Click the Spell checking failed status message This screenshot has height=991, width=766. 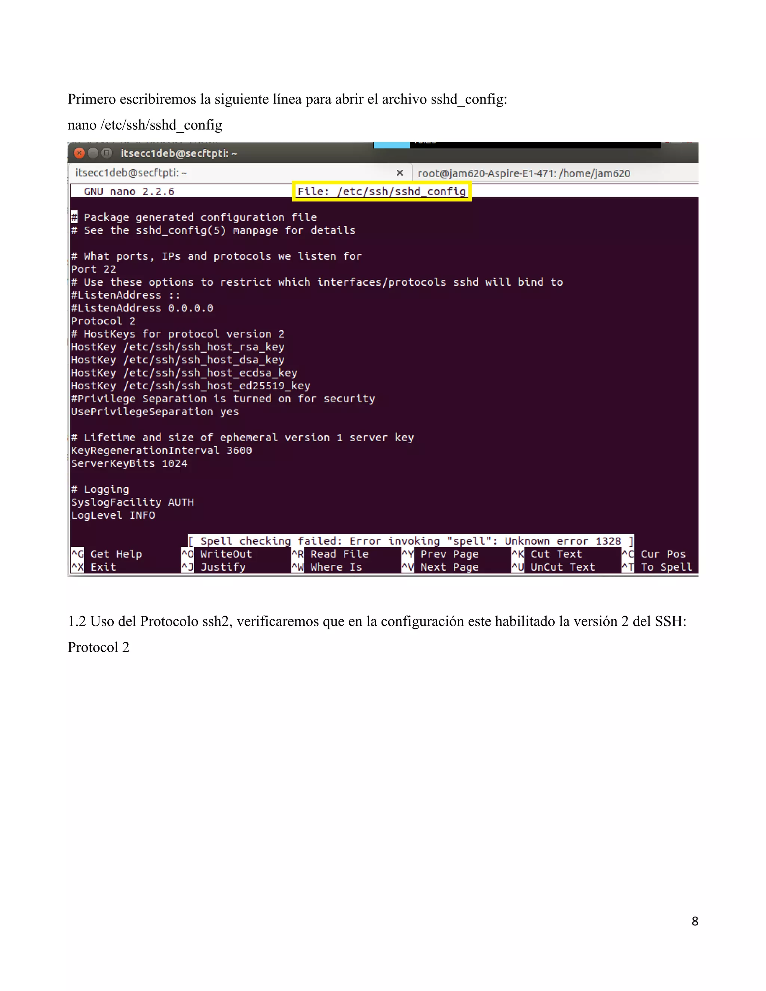pyautogui.click(x=411, y=541)
